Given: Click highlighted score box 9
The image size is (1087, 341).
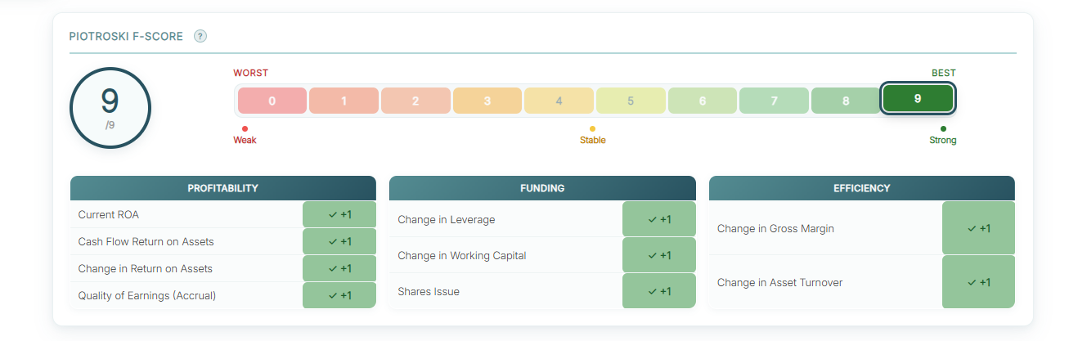Looking at the screenshot, I should pos(918,98).
